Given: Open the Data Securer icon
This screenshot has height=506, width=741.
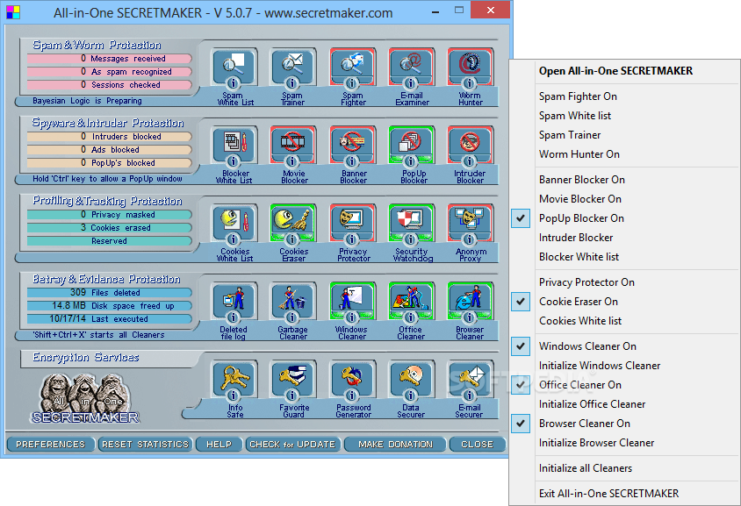Looking at the screenshot, I should (411, 380).
